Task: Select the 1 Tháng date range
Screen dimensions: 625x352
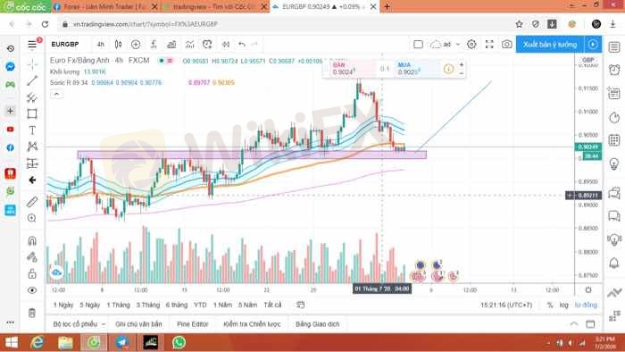Action: pos(118,305)
